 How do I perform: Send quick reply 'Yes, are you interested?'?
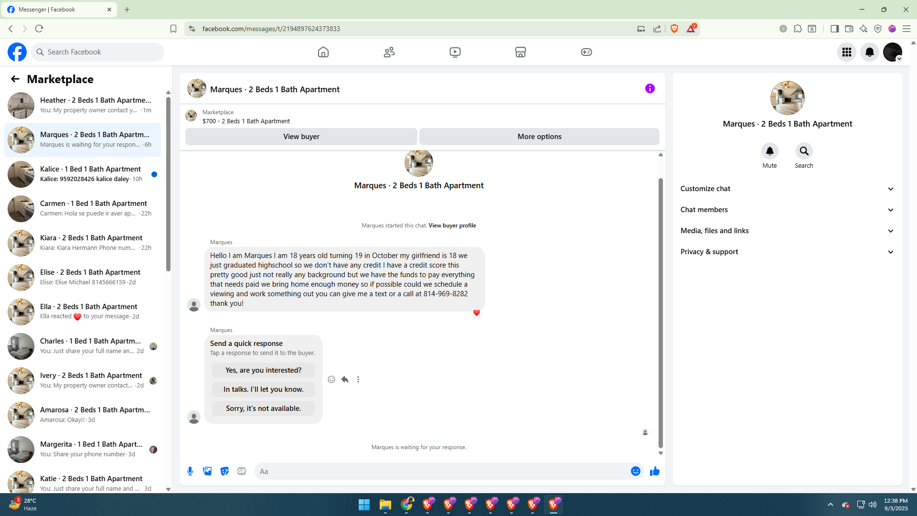[264, 370]
